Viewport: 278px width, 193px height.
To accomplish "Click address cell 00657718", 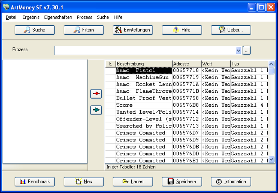I will (187, 70).
